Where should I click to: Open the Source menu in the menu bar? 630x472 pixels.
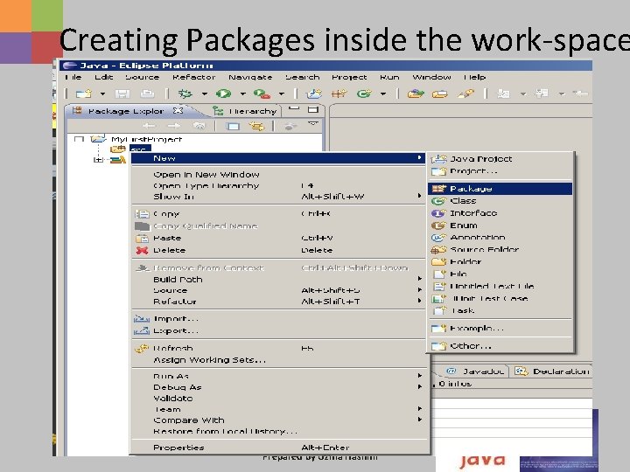click(x=143, y=77)
